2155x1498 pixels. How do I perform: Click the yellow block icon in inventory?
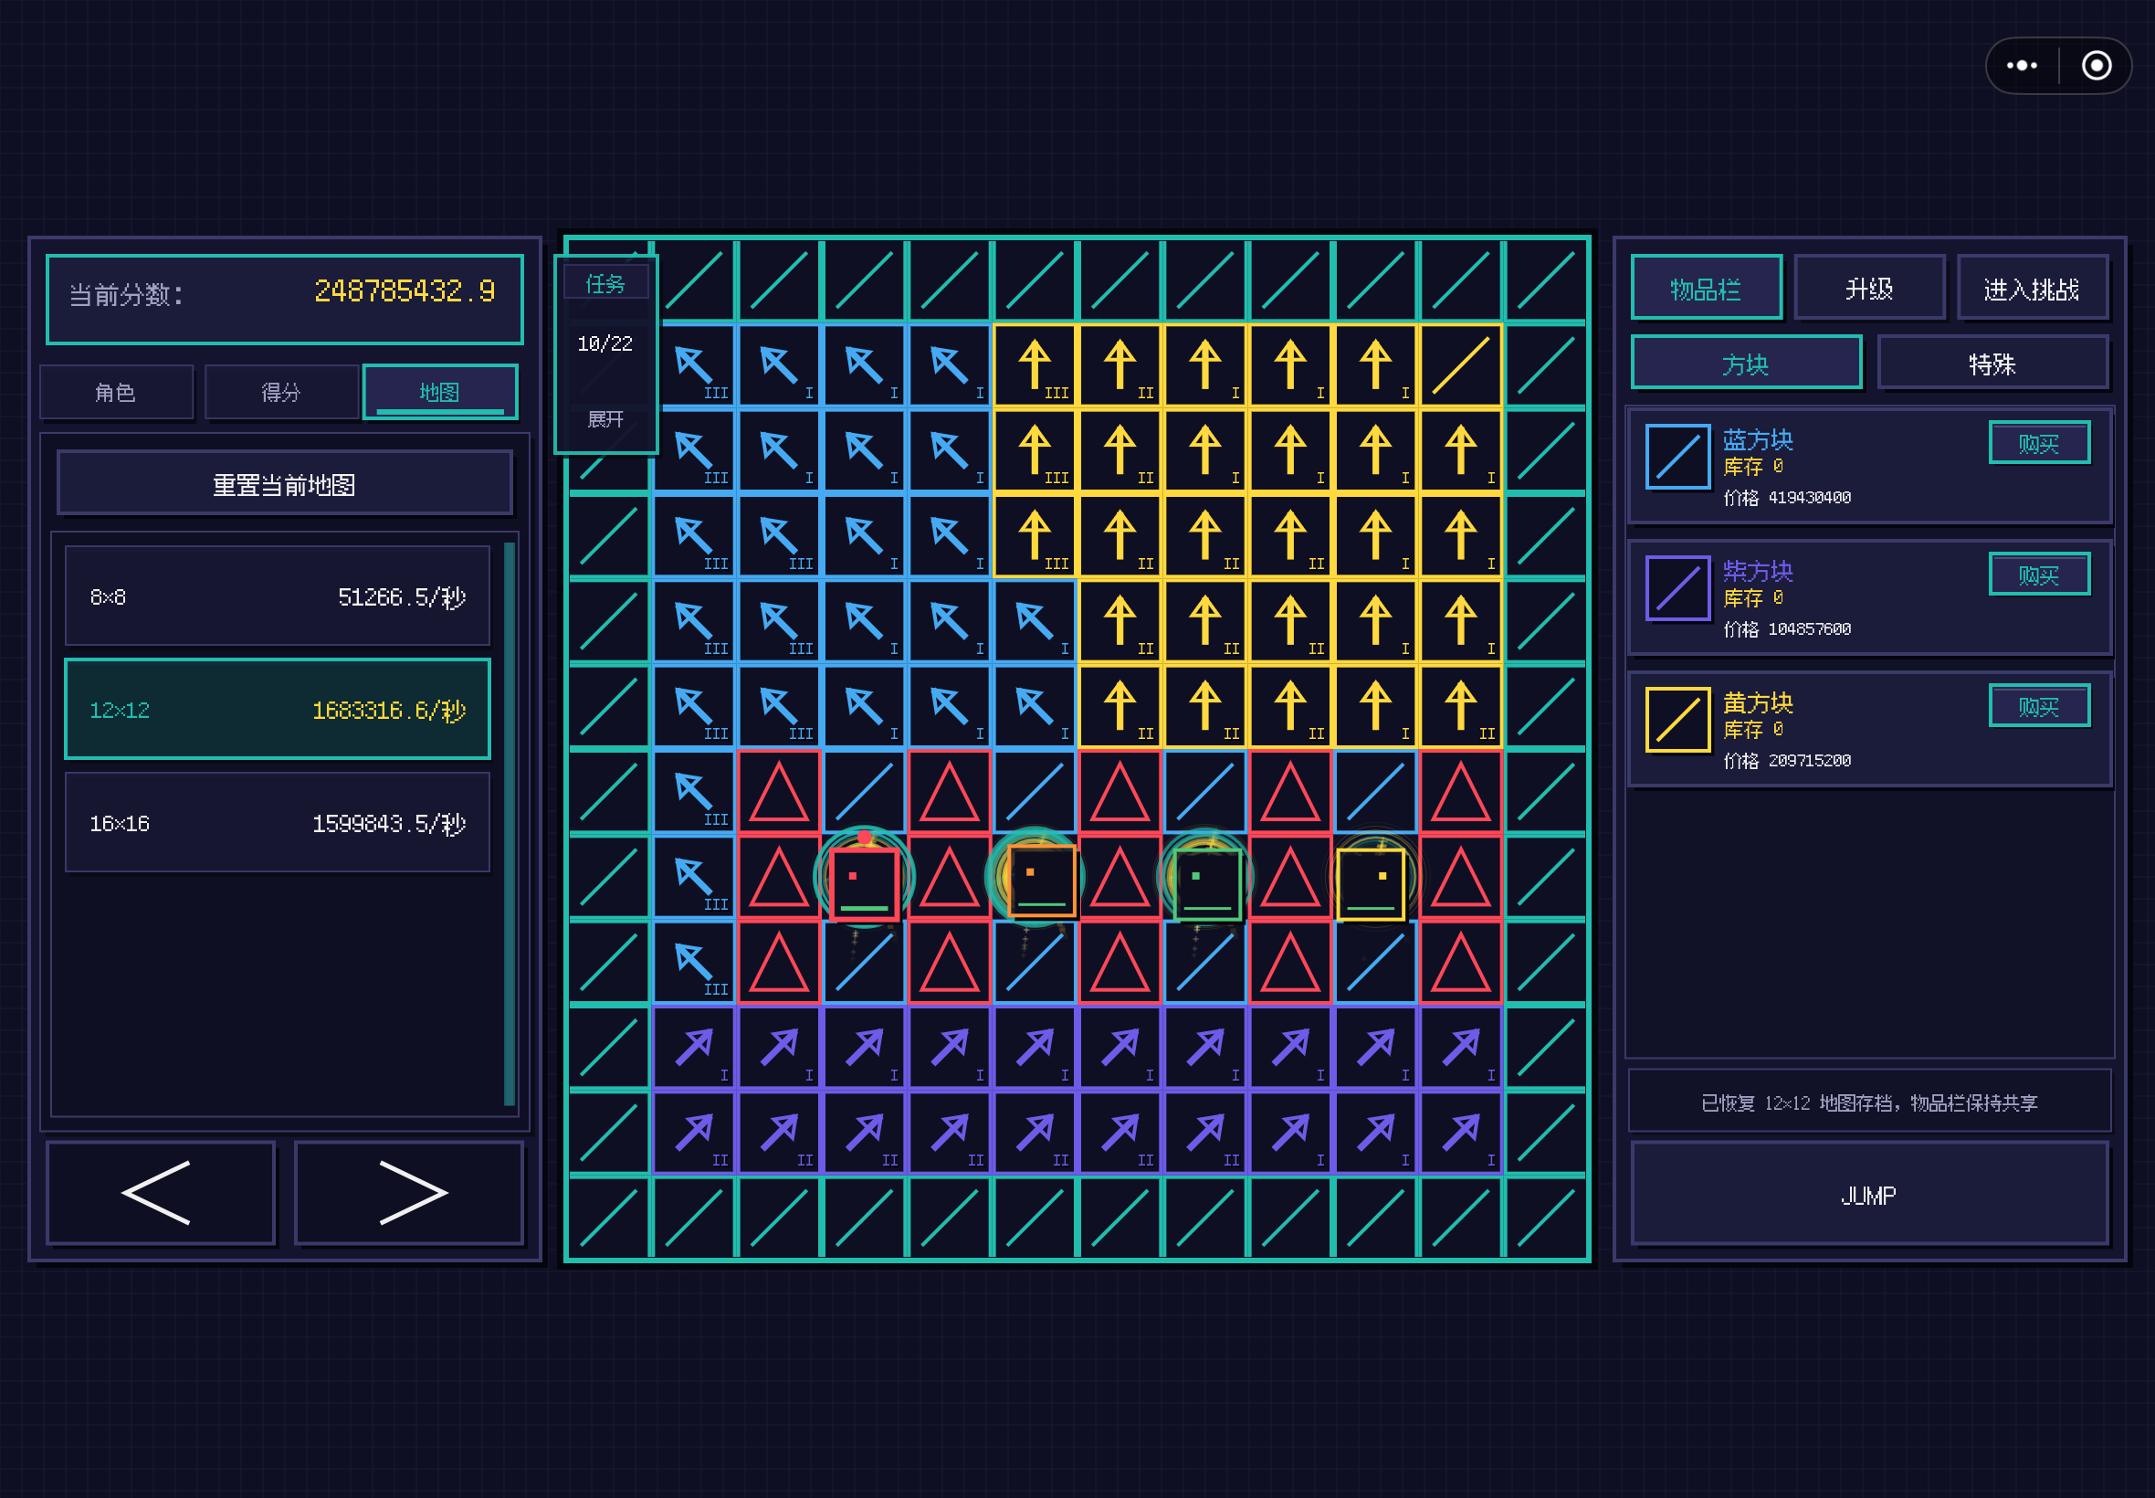(1677, 720)
